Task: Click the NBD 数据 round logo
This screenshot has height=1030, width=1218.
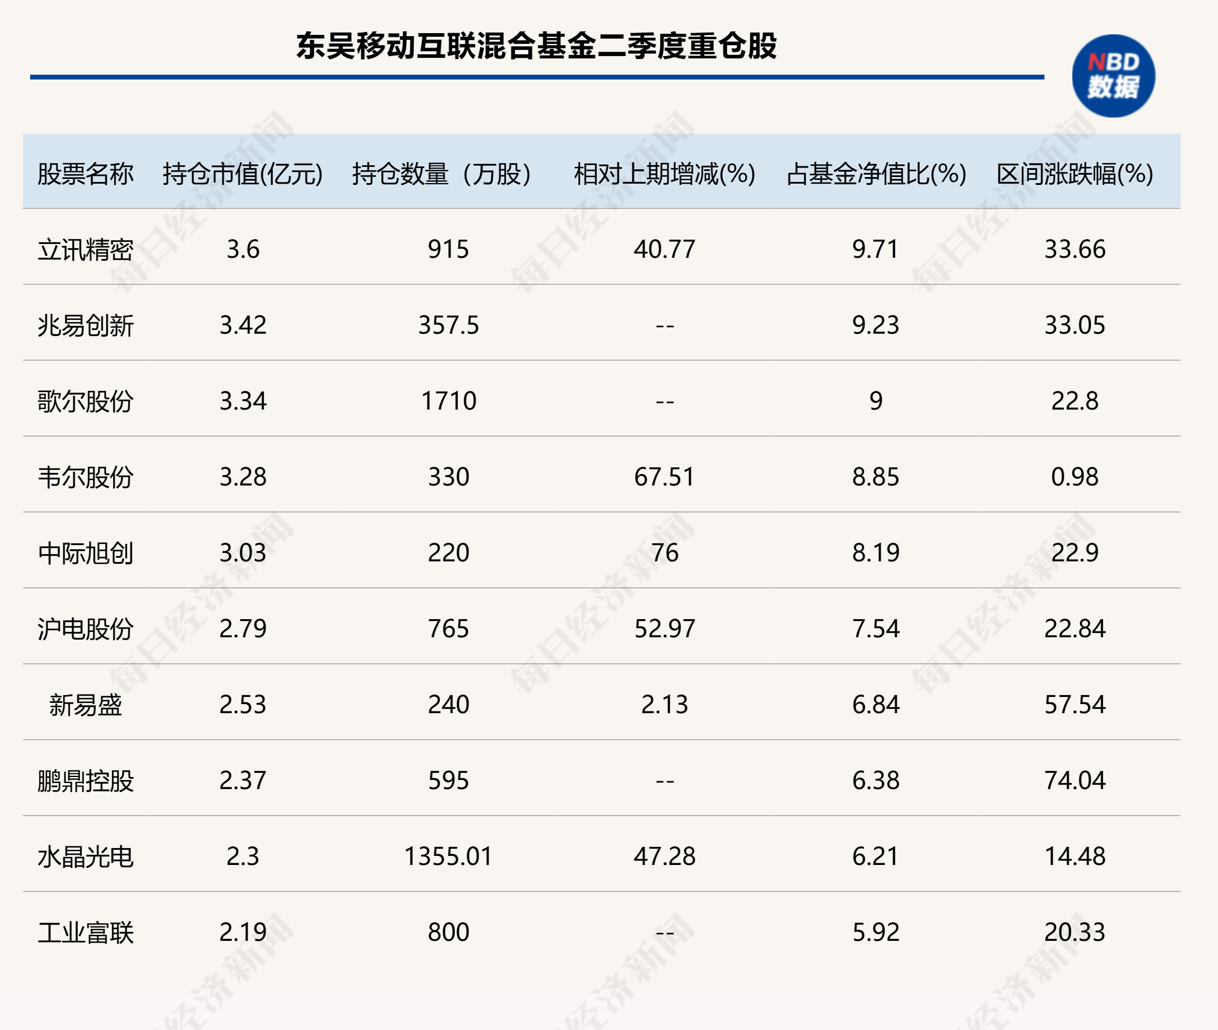Action: (x=1113, y=76)
